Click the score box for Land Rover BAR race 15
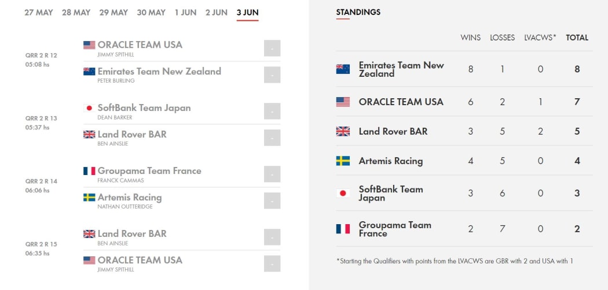 tap(272, 237)
